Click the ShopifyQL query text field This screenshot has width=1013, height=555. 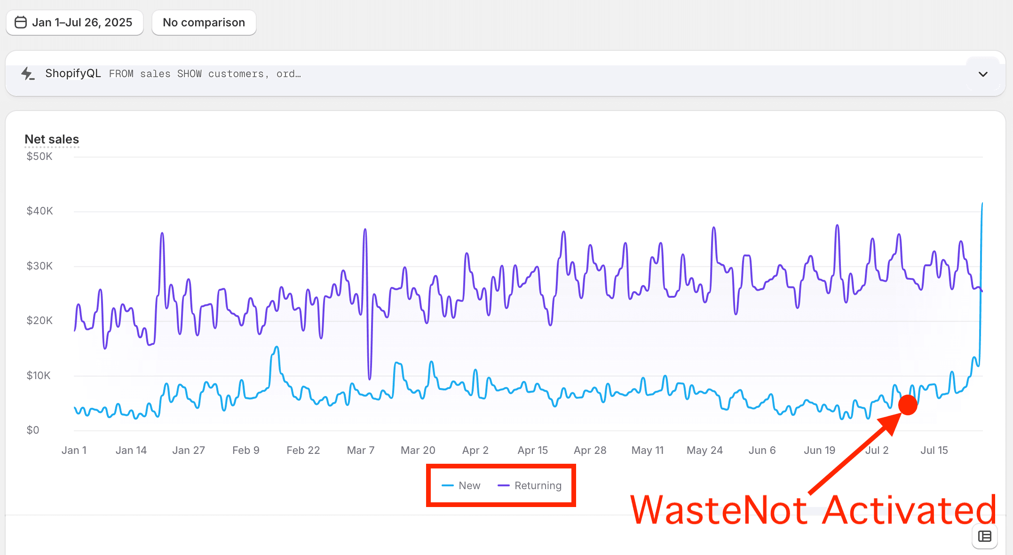click(x=205, y=74)
